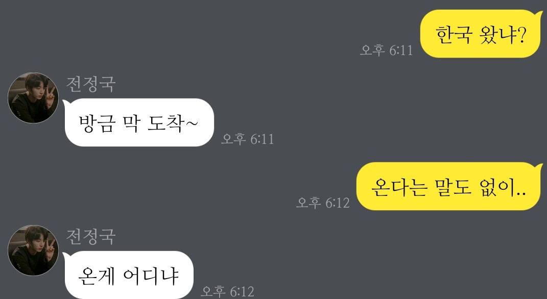Click the 오후 6:11 timestamp beside 한국 왔냐?
The image size is (547, 299).
(x=387, y=50)
